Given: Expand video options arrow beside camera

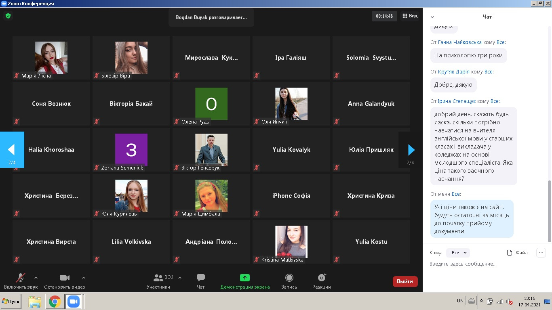Looking at the screenshot, I should (84, 278).
